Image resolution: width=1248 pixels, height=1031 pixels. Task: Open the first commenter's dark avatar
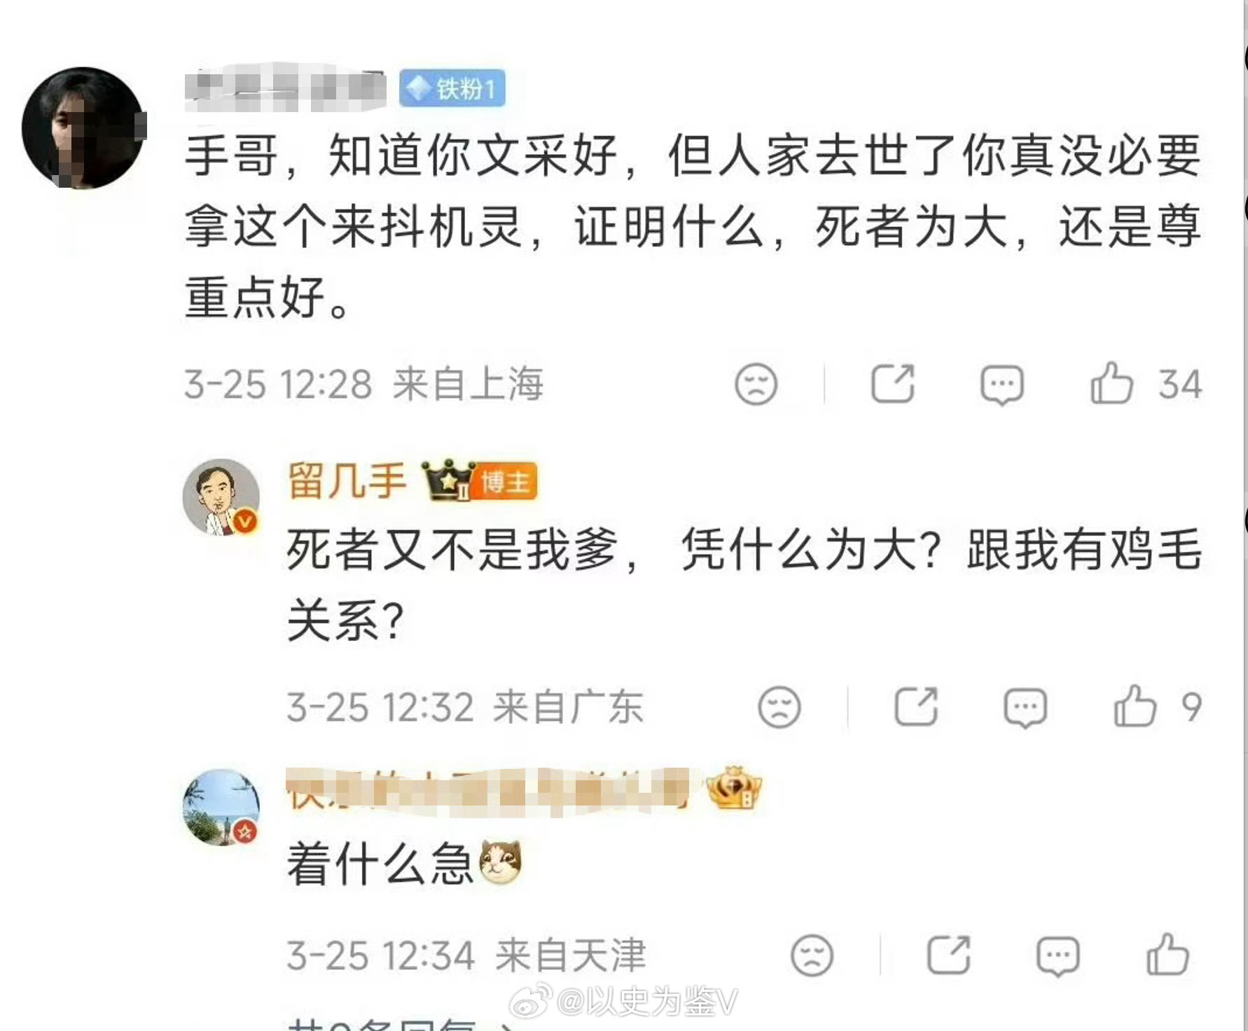click(x=83, y=127)
